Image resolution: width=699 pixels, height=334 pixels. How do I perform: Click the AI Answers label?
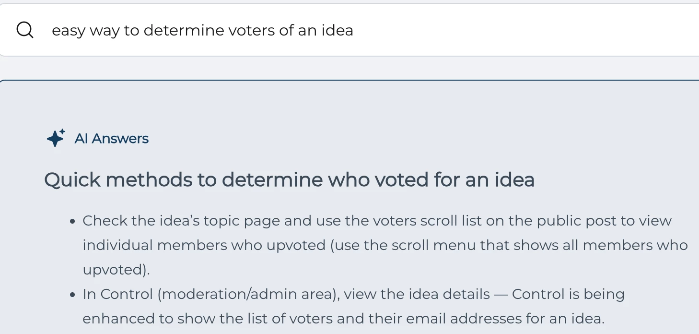[x=112, y=139]
